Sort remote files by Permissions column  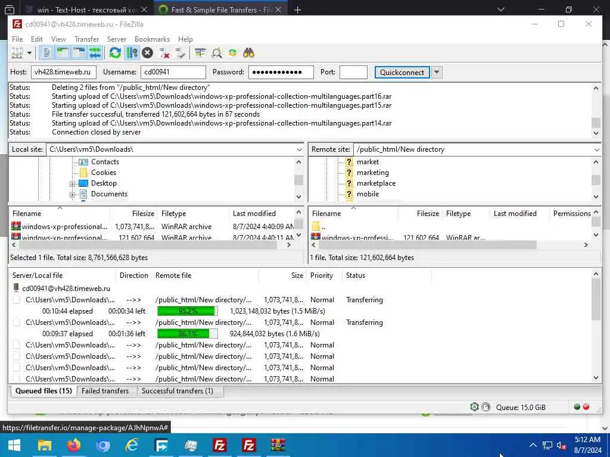pos(571,214)
